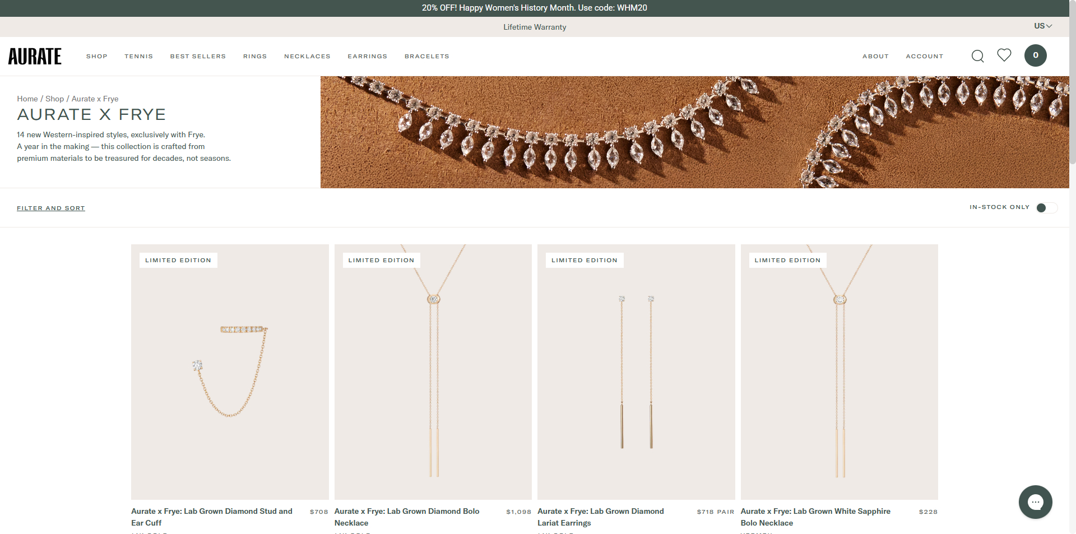Screen dimensions: 1076x534
Task: Go to the Necklaces menu
Action: point(307,57)
